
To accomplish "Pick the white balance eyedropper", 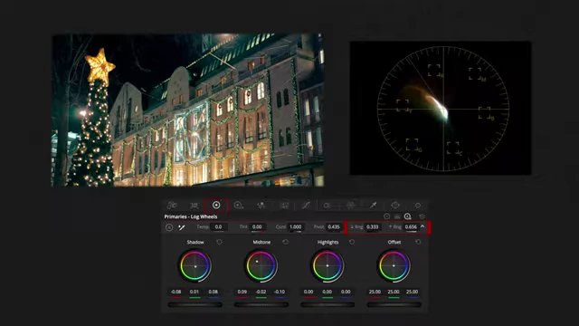I will point(181,227).
